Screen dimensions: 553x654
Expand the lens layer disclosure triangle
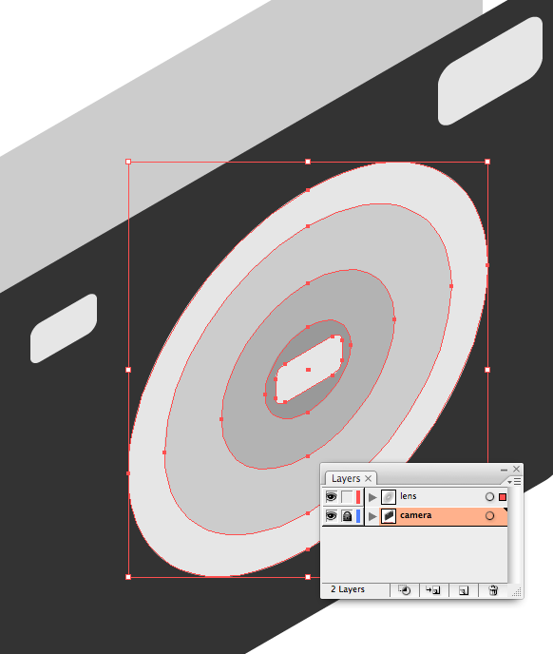[x=372, y=497]
